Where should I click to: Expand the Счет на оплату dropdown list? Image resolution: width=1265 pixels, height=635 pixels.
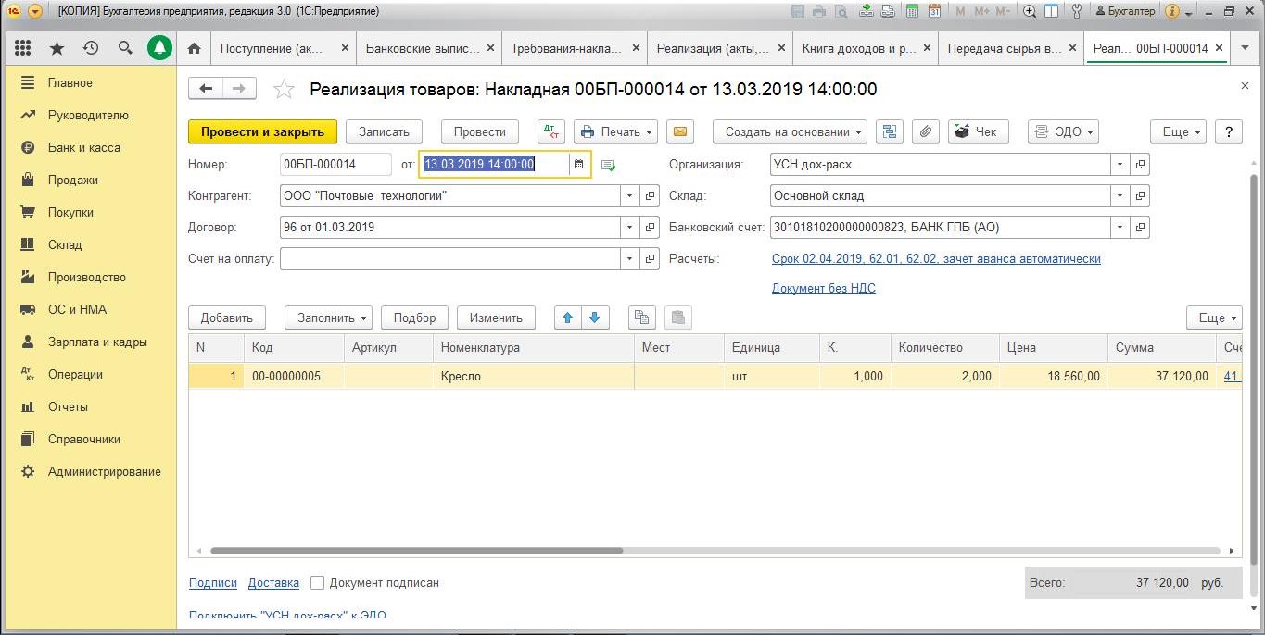630,259
